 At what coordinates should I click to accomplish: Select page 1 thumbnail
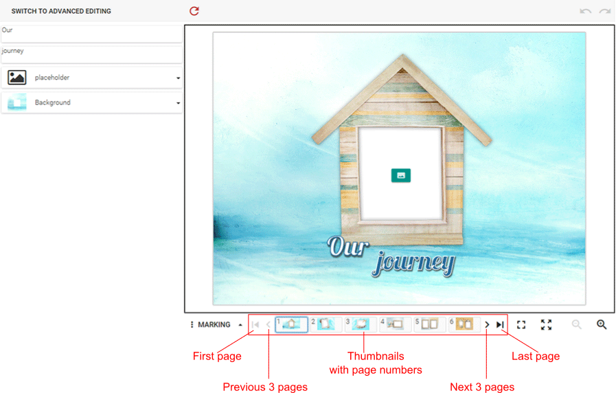[x=291, y=324]
